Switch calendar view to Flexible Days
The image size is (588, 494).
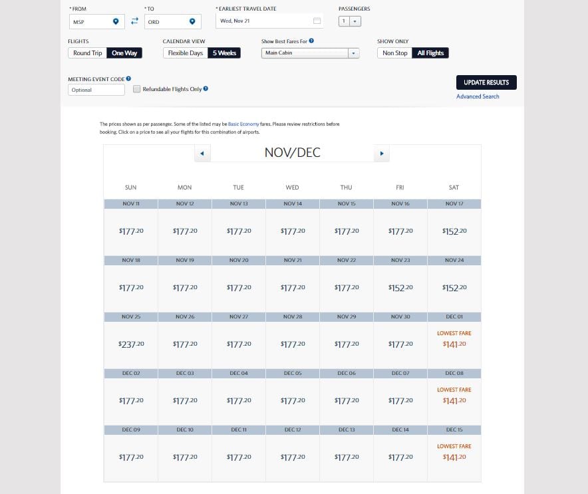(185, 53)
